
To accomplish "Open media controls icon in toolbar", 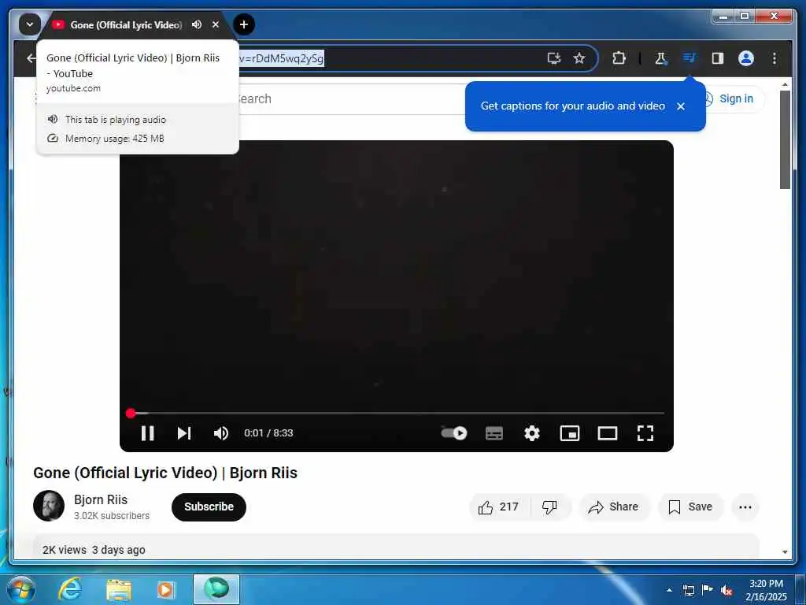I will tap(690, 58).
